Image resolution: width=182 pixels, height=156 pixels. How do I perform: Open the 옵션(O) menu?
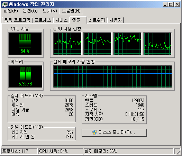point(30,11)
